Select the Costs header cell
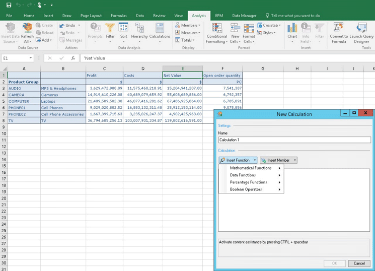 (143, 76)
